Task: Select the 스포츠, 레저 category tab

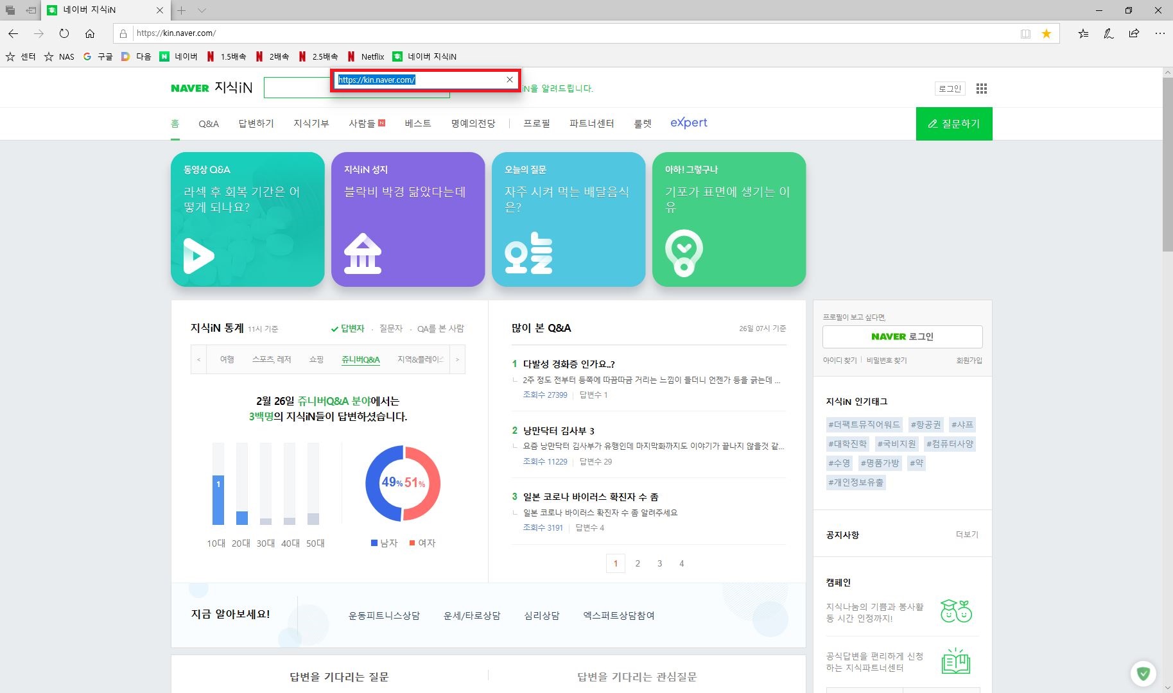Action: click(272, 359)
